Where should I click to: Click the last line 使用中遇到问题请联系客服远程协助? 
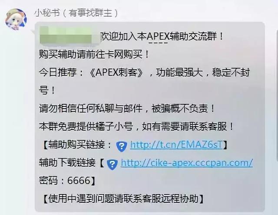[123, 199]
